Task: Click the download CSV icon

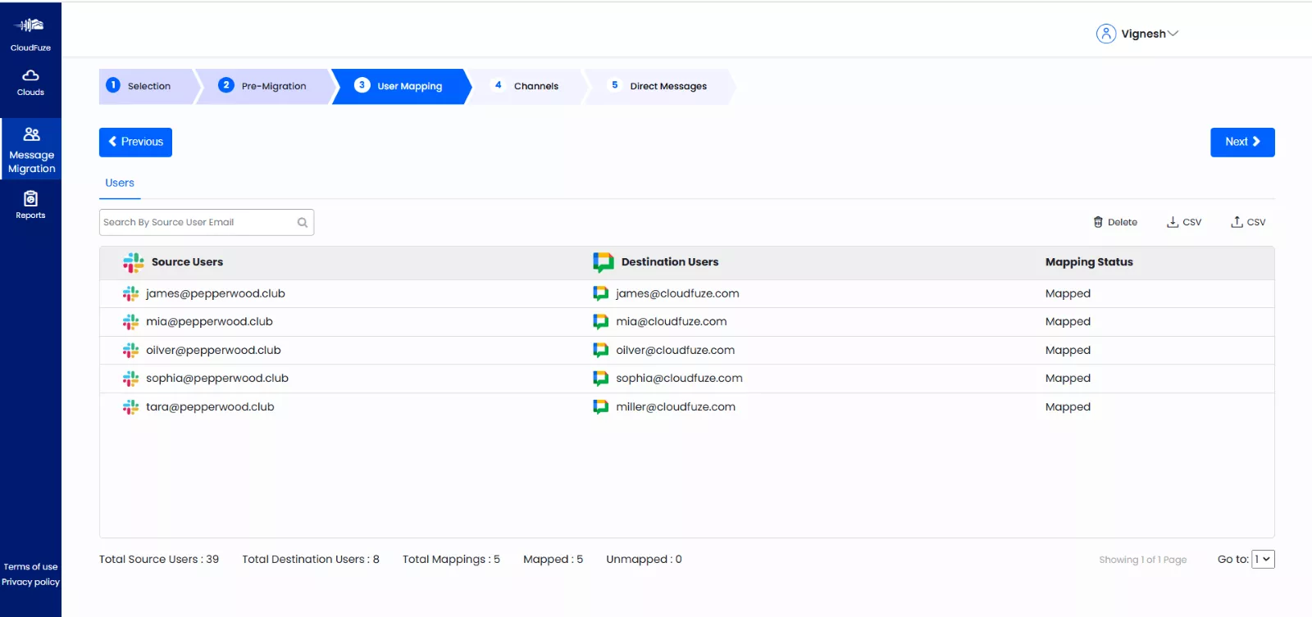Action: 1173,222
